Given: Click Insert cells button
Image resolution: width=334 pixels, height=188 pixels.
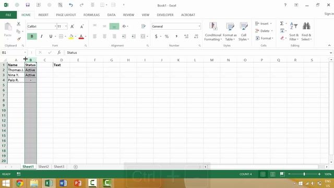Looking at the screenshot, I should [264, 23].
